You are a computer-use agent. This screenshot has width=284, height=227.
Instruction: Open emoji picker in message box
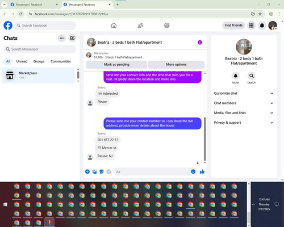click(193, 171)
